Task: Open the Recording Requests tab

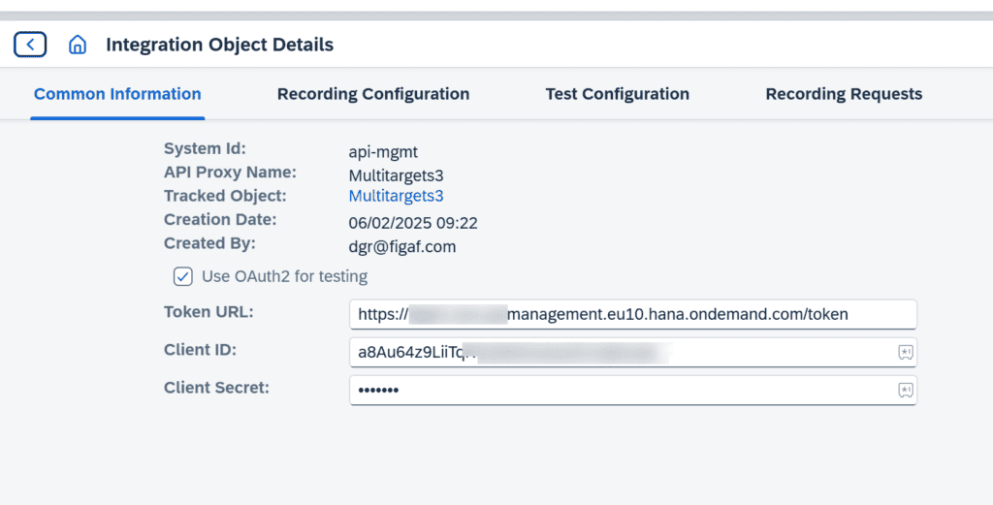Action: pos(844,94)
